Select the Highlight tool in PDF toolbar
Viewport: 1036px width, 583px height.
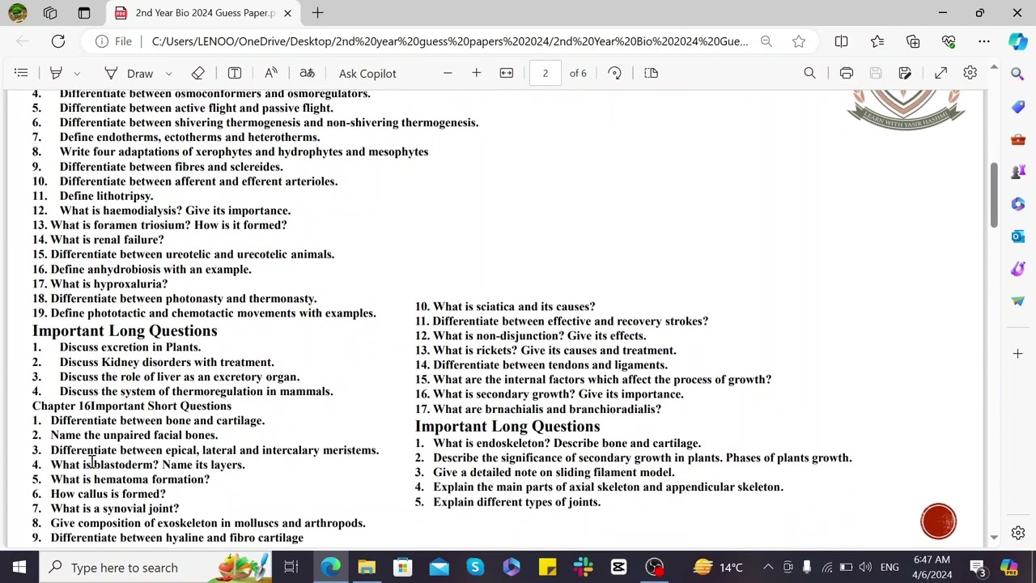56,73
